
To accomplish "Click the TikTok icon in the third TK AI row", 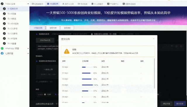I will (4, 19).
